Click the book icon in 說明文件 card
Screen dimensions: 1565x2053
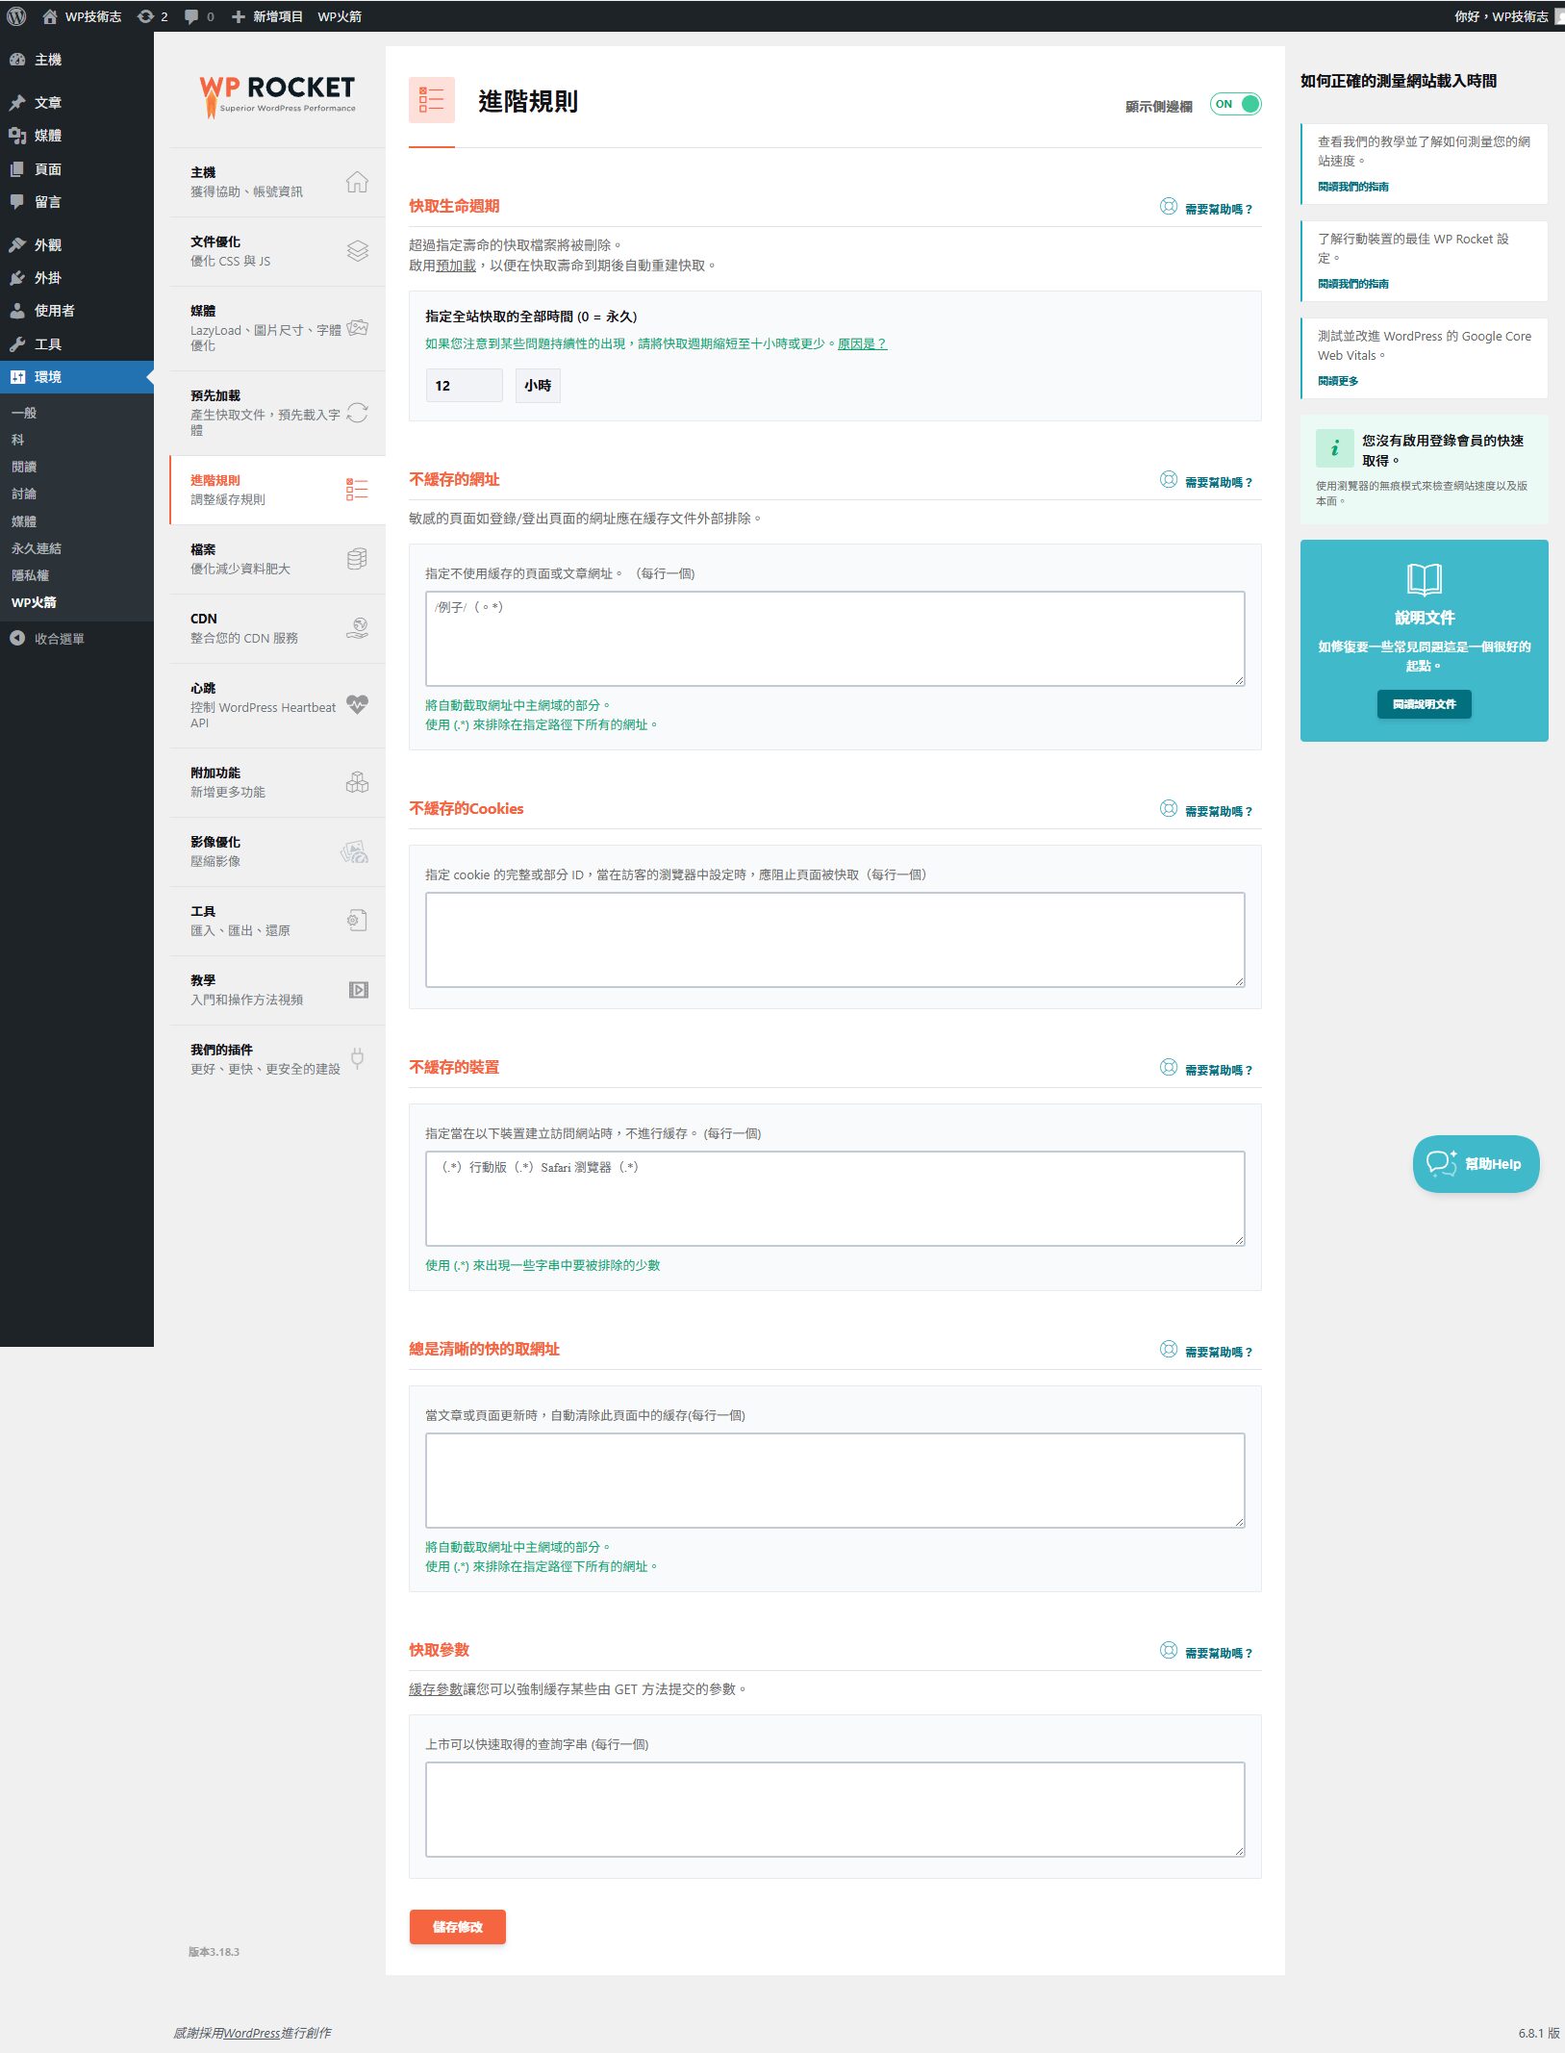pos(1424,579)
